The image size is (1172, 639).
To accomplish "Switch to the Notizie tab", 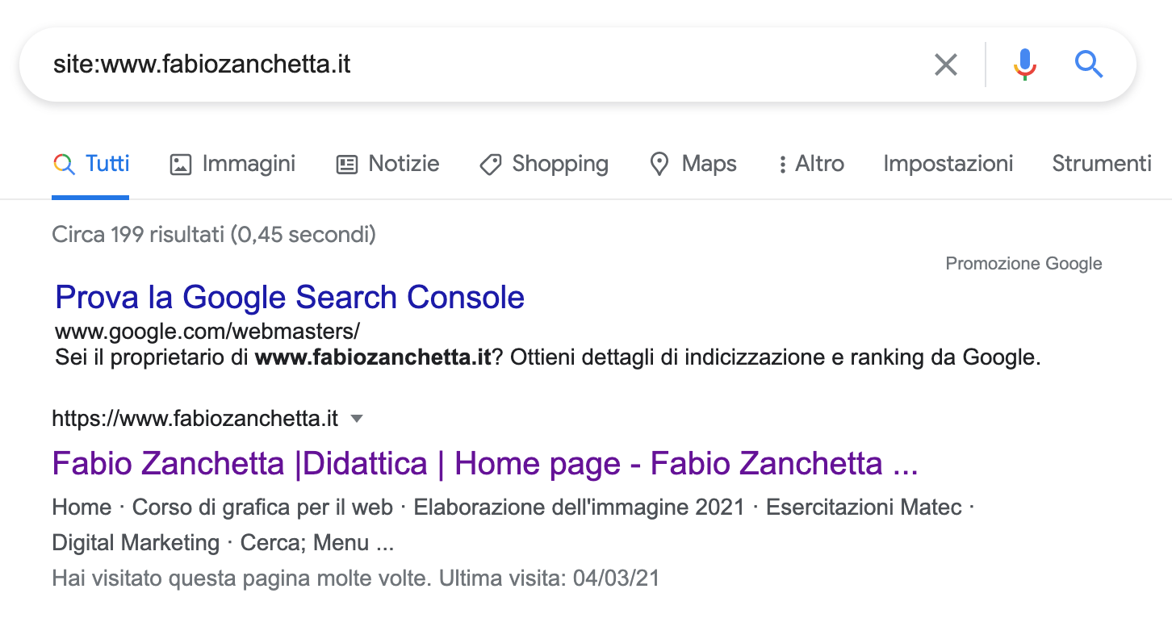I will (x=387, y=164).
